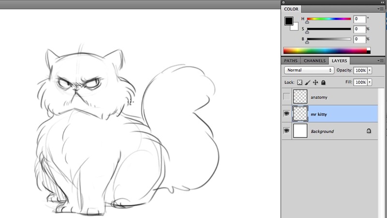
Task: Toggle Lock position move icon
Action: pos(315,82)
